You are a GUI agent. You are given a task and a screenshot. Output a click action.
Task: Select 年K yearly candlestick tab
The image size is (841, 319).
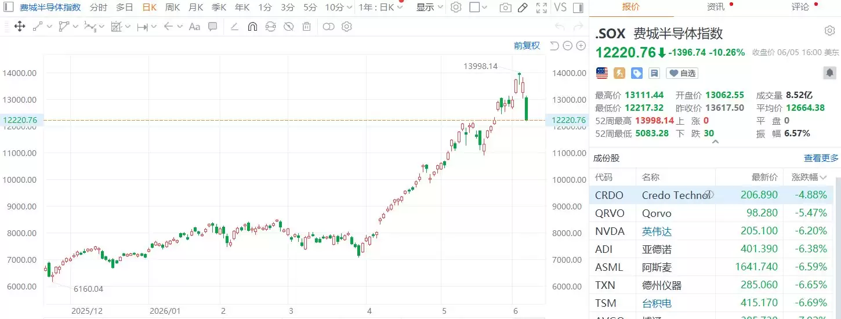pos(242,8)
